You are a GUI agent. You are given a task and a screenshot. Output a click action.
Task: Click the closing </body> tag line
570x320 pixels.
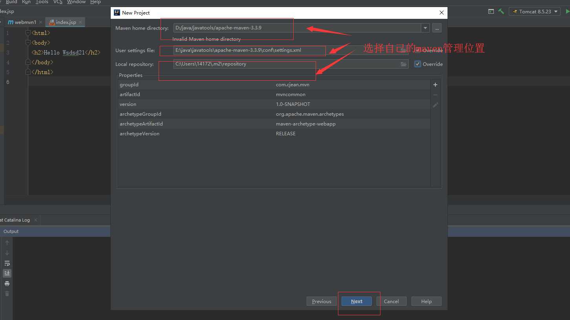point(42,62)
